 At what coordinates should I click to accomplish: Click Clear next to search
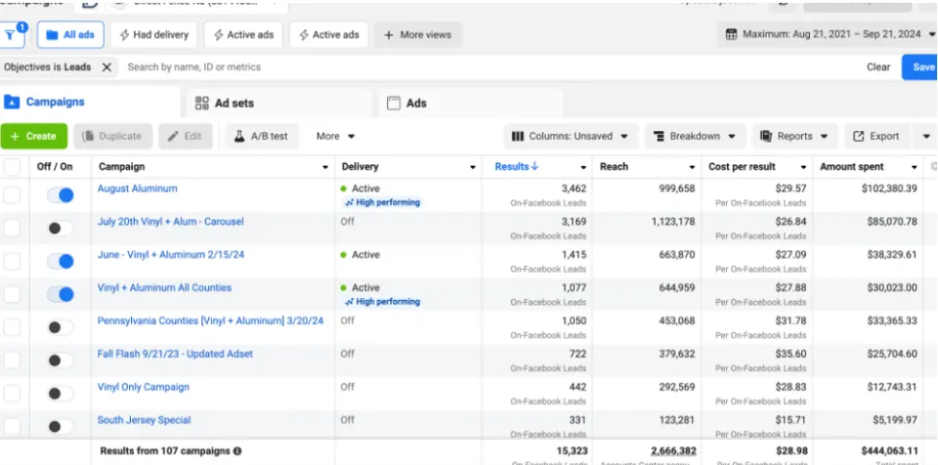click(x=878, y=67)
